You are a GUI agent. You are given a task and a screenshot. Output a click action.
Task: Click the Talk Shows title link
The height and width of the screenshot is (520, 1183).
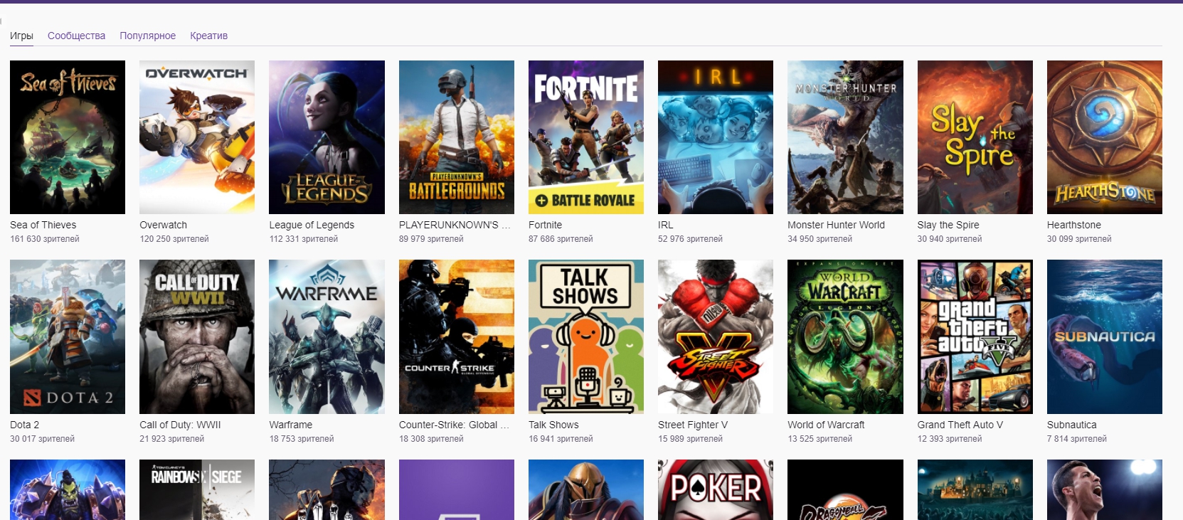(x=553, y=425)
